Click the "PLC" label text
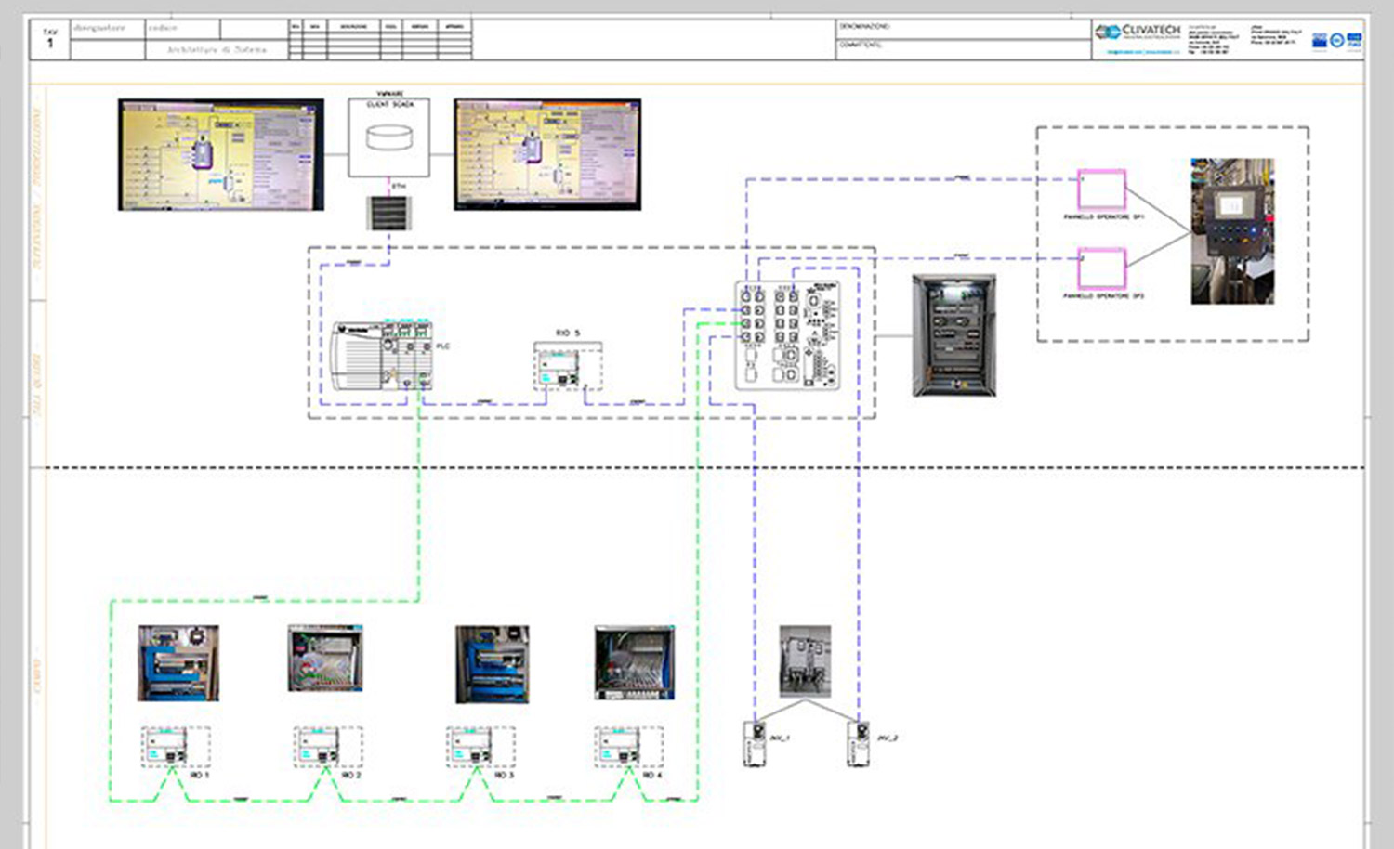 coord(443,346)
